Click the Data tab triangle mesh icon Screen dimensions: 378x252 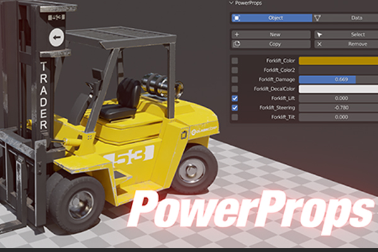click(318, 18)
